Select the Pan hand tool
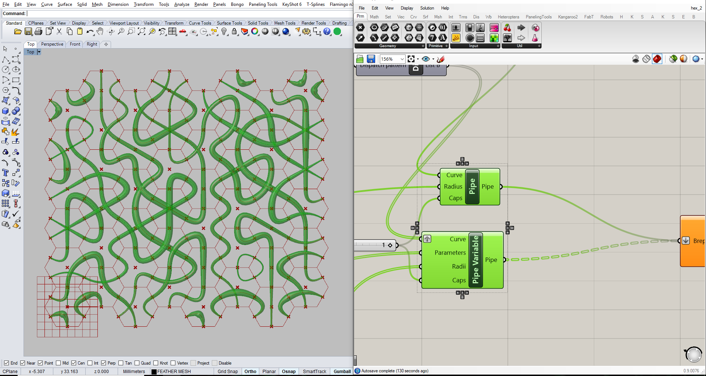The width and height of the screenshot is (706, 376). pos(100,32)
